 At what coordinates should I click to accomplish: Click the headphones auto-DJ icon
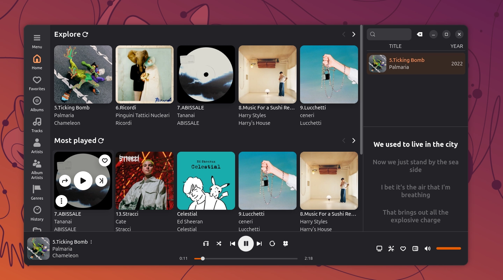click(206, 244)
